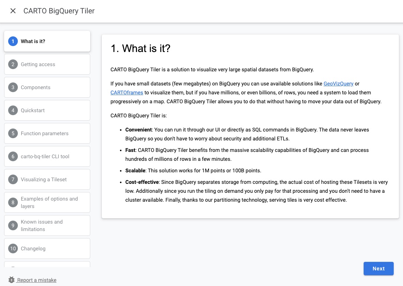Click the step 5 circle beside Function parameters
The image size is (403, 286).
13,133
